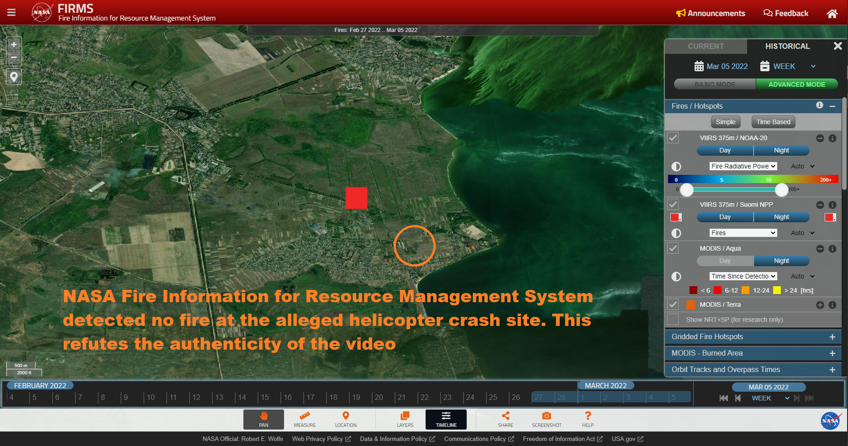The image size is (848, 446).
Task: Click Suomi NPP opacity contrast icon
Action: pos(676,233)
